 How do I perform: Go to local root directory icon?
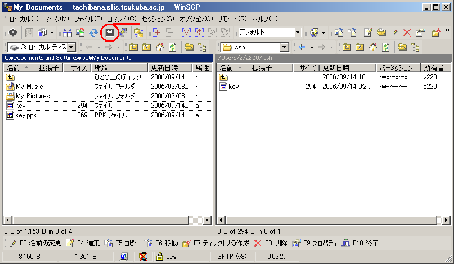(146, 47)
